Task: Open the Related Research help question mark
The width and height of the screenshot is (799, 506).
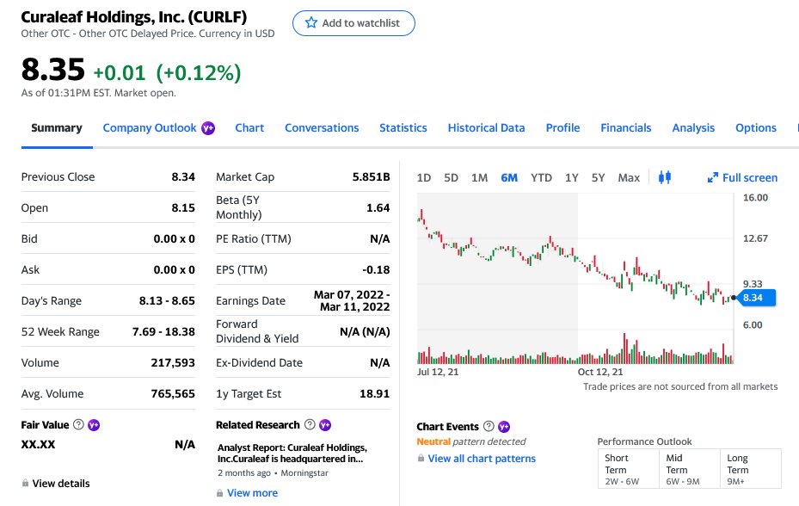Action: tap(310, 424)
